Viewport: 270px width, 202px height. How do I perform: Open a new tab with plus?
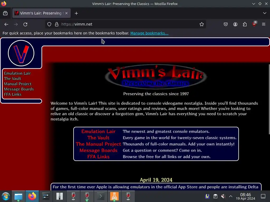click(76, 13)
